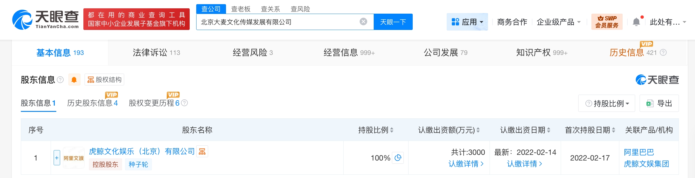Viewport: 695px width, 178px height.
Task: Expand the shareholder row with the plus button
Action: coord(57,158)
